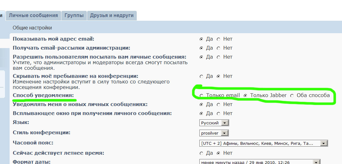Choose Нет for new private message notifications
Viewport: 342px width, 164px height.
pos(219,105)
